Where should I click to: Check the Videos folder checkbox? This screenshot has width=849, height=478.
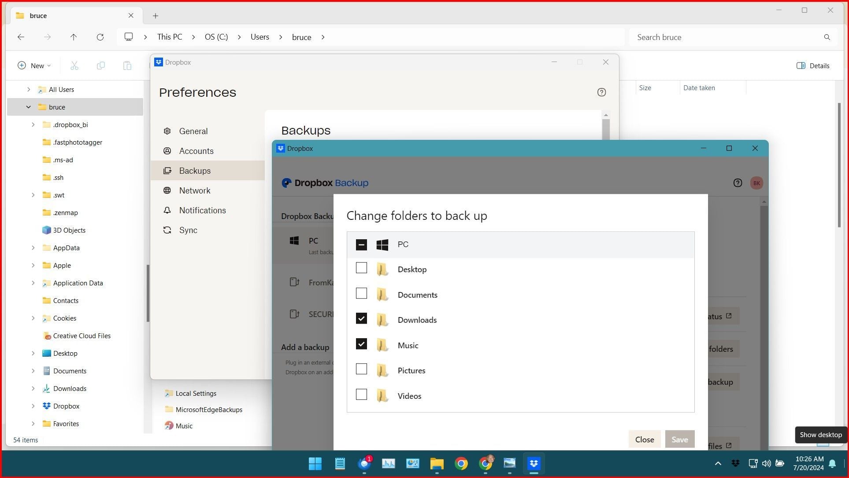361,394
